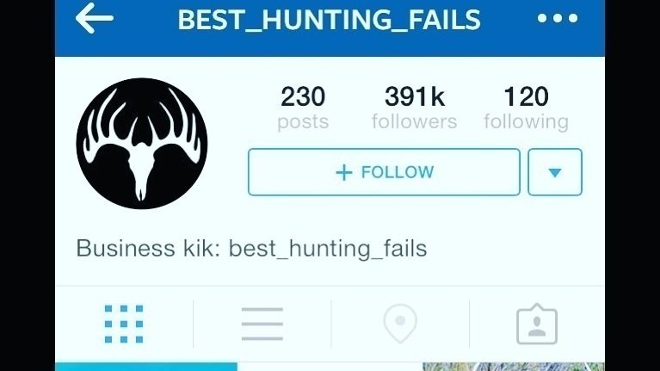Open the middle white post thumbnail
The image size is (660, 371).
[x=330, y=367]
